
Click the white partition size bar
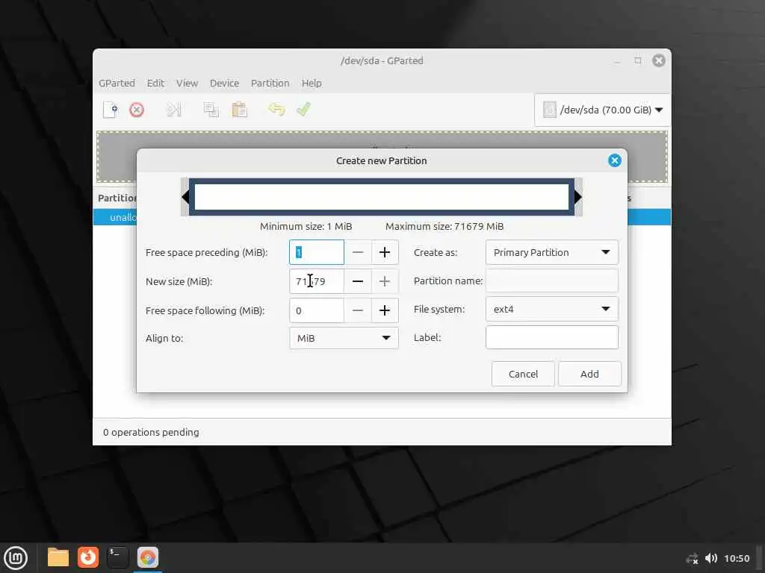pyautogui.click(x=382, y=197)
